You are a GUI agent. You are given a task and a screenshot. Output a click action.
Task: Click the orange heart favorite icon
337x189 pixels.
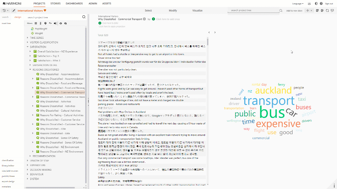45,10
